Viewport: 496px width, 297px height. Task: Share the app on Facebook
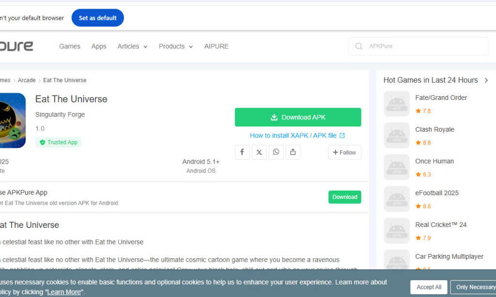[242, 152]
